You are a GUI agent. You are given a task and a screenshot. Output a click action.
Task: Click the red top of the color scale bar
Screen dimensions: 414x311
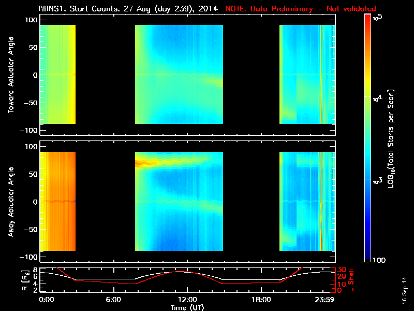(x=368, y=18)
